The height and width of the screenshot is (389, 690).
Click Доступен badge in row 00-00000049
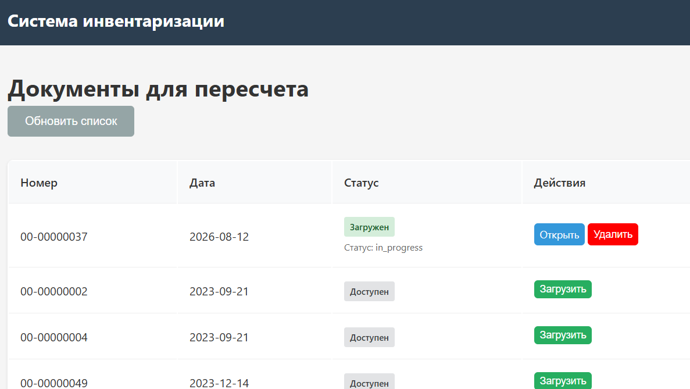pos(369,382)
